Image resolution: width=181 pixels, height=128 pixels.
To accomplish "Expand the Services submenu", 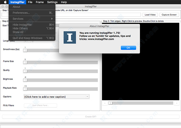I will coord(32,19).
